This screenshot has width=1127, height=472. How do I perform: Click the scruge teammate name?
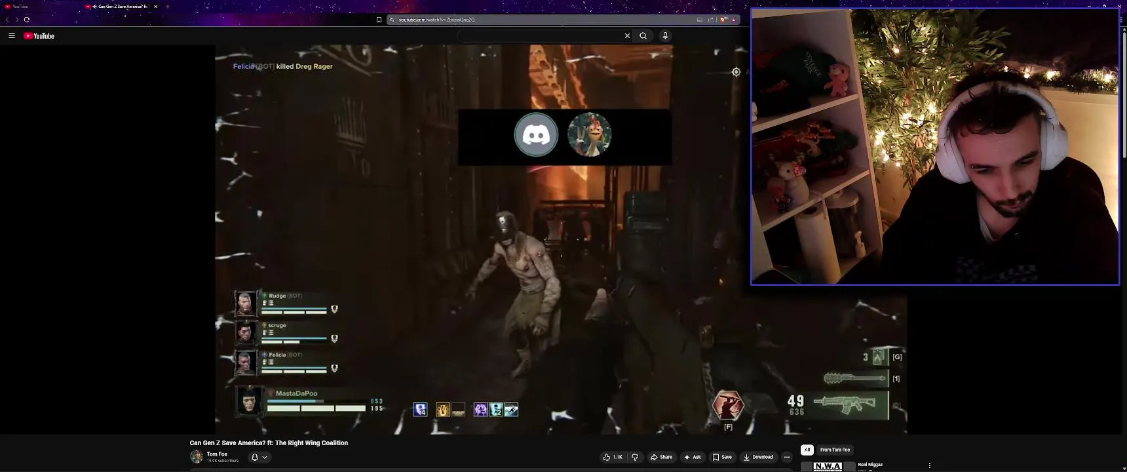pos(277,325)
